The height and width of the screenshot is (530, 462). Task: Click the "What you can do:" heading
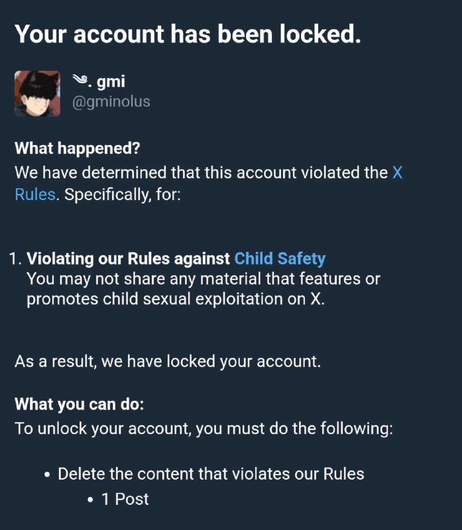point(80,404)
